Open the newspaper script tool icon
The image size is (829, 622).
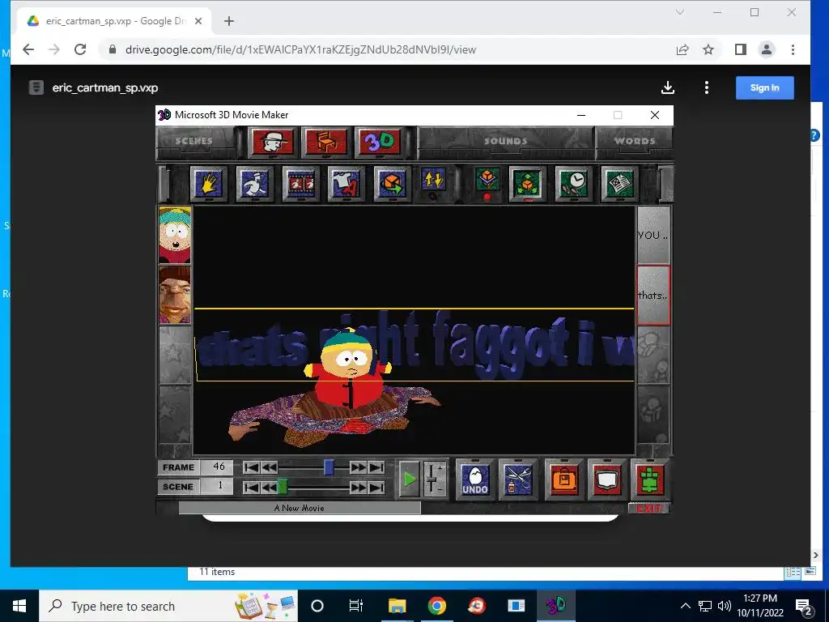click(619, 184)
